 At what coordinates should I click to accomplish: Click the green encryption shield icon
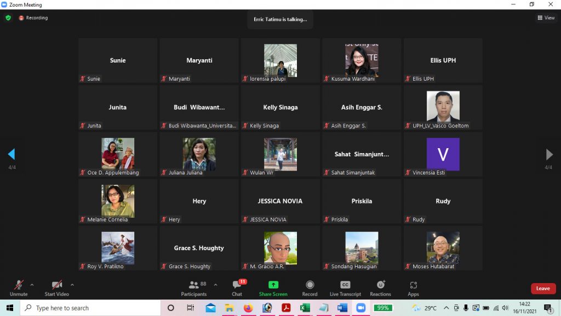click(x=8, y=18)
